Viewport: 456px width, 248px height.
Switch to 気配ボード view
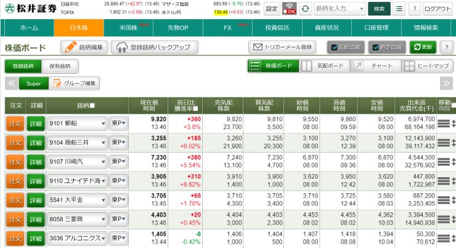pyautogui.click(x=325, y=66)
